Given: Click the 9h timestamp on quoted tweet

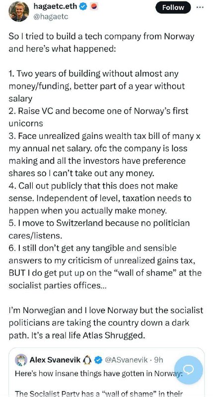Looking at the screenshot, I should coord(158,360).
